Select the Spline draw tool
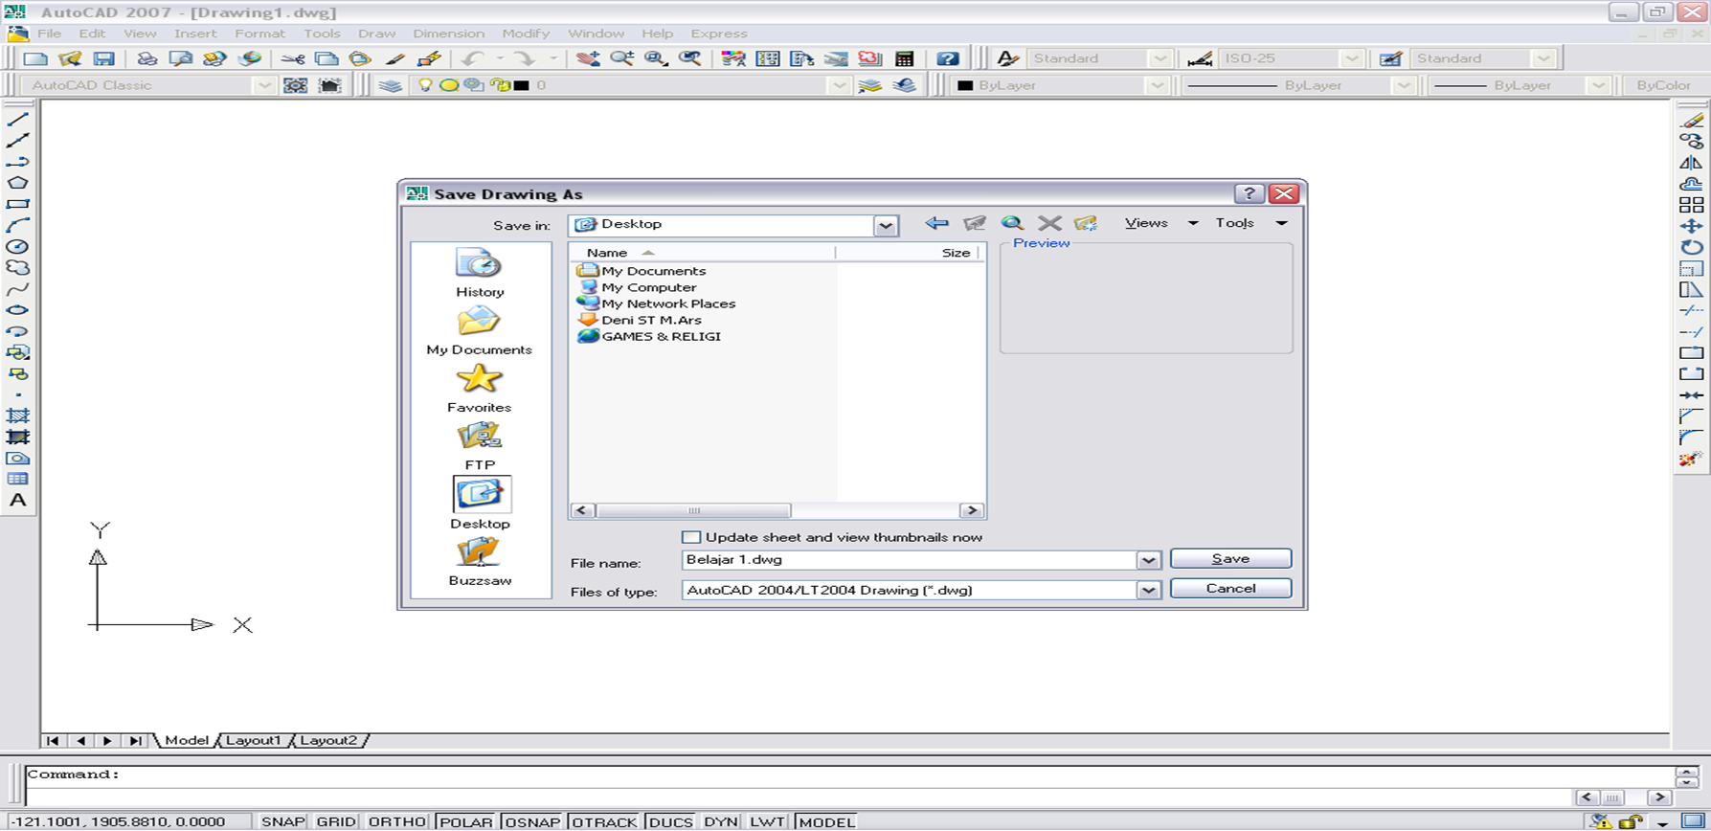 [x=17, y=289]
